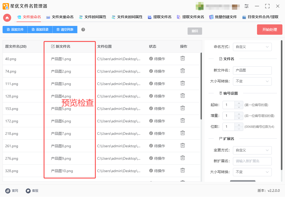Click the 位数 number input field

[229, 127]
